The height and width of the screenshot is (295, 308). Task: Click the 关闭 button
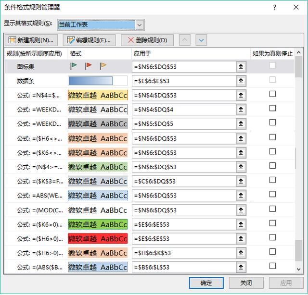pos(246,283)
